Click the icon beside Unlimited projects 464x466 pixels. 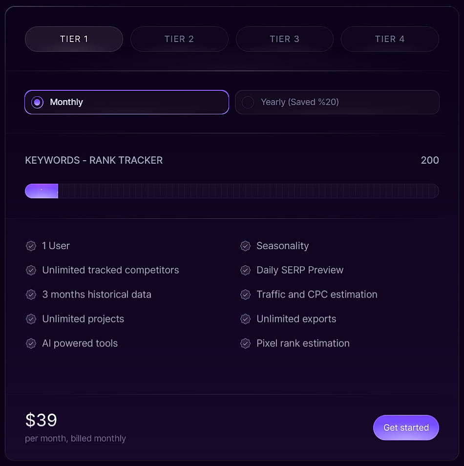coord(31,319)
